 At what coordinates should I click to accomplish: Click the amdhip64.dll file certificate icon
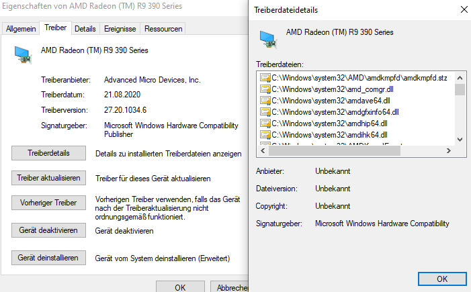(265, 124)
